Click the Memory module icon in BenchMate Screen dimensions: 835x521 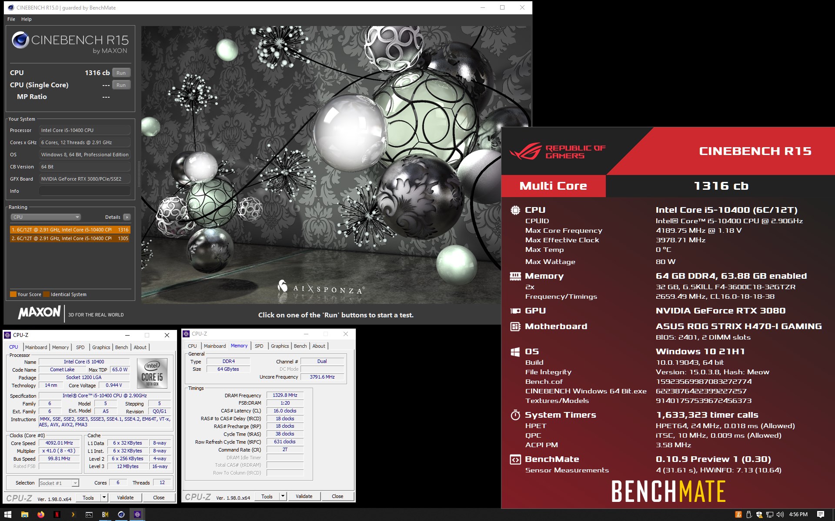(515, 276)
